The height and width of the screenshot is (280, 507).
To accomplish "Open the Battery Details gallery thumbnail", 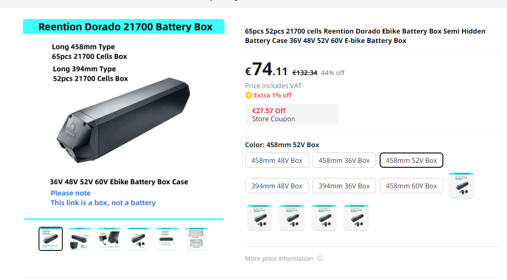I will pyautogui.click(x=79, y=238).
